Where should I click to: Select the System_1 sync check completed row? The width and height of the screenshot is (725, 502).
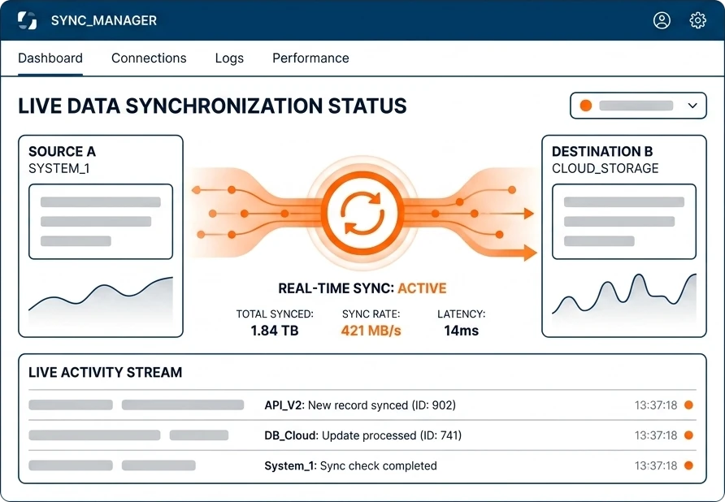point(362,465)
